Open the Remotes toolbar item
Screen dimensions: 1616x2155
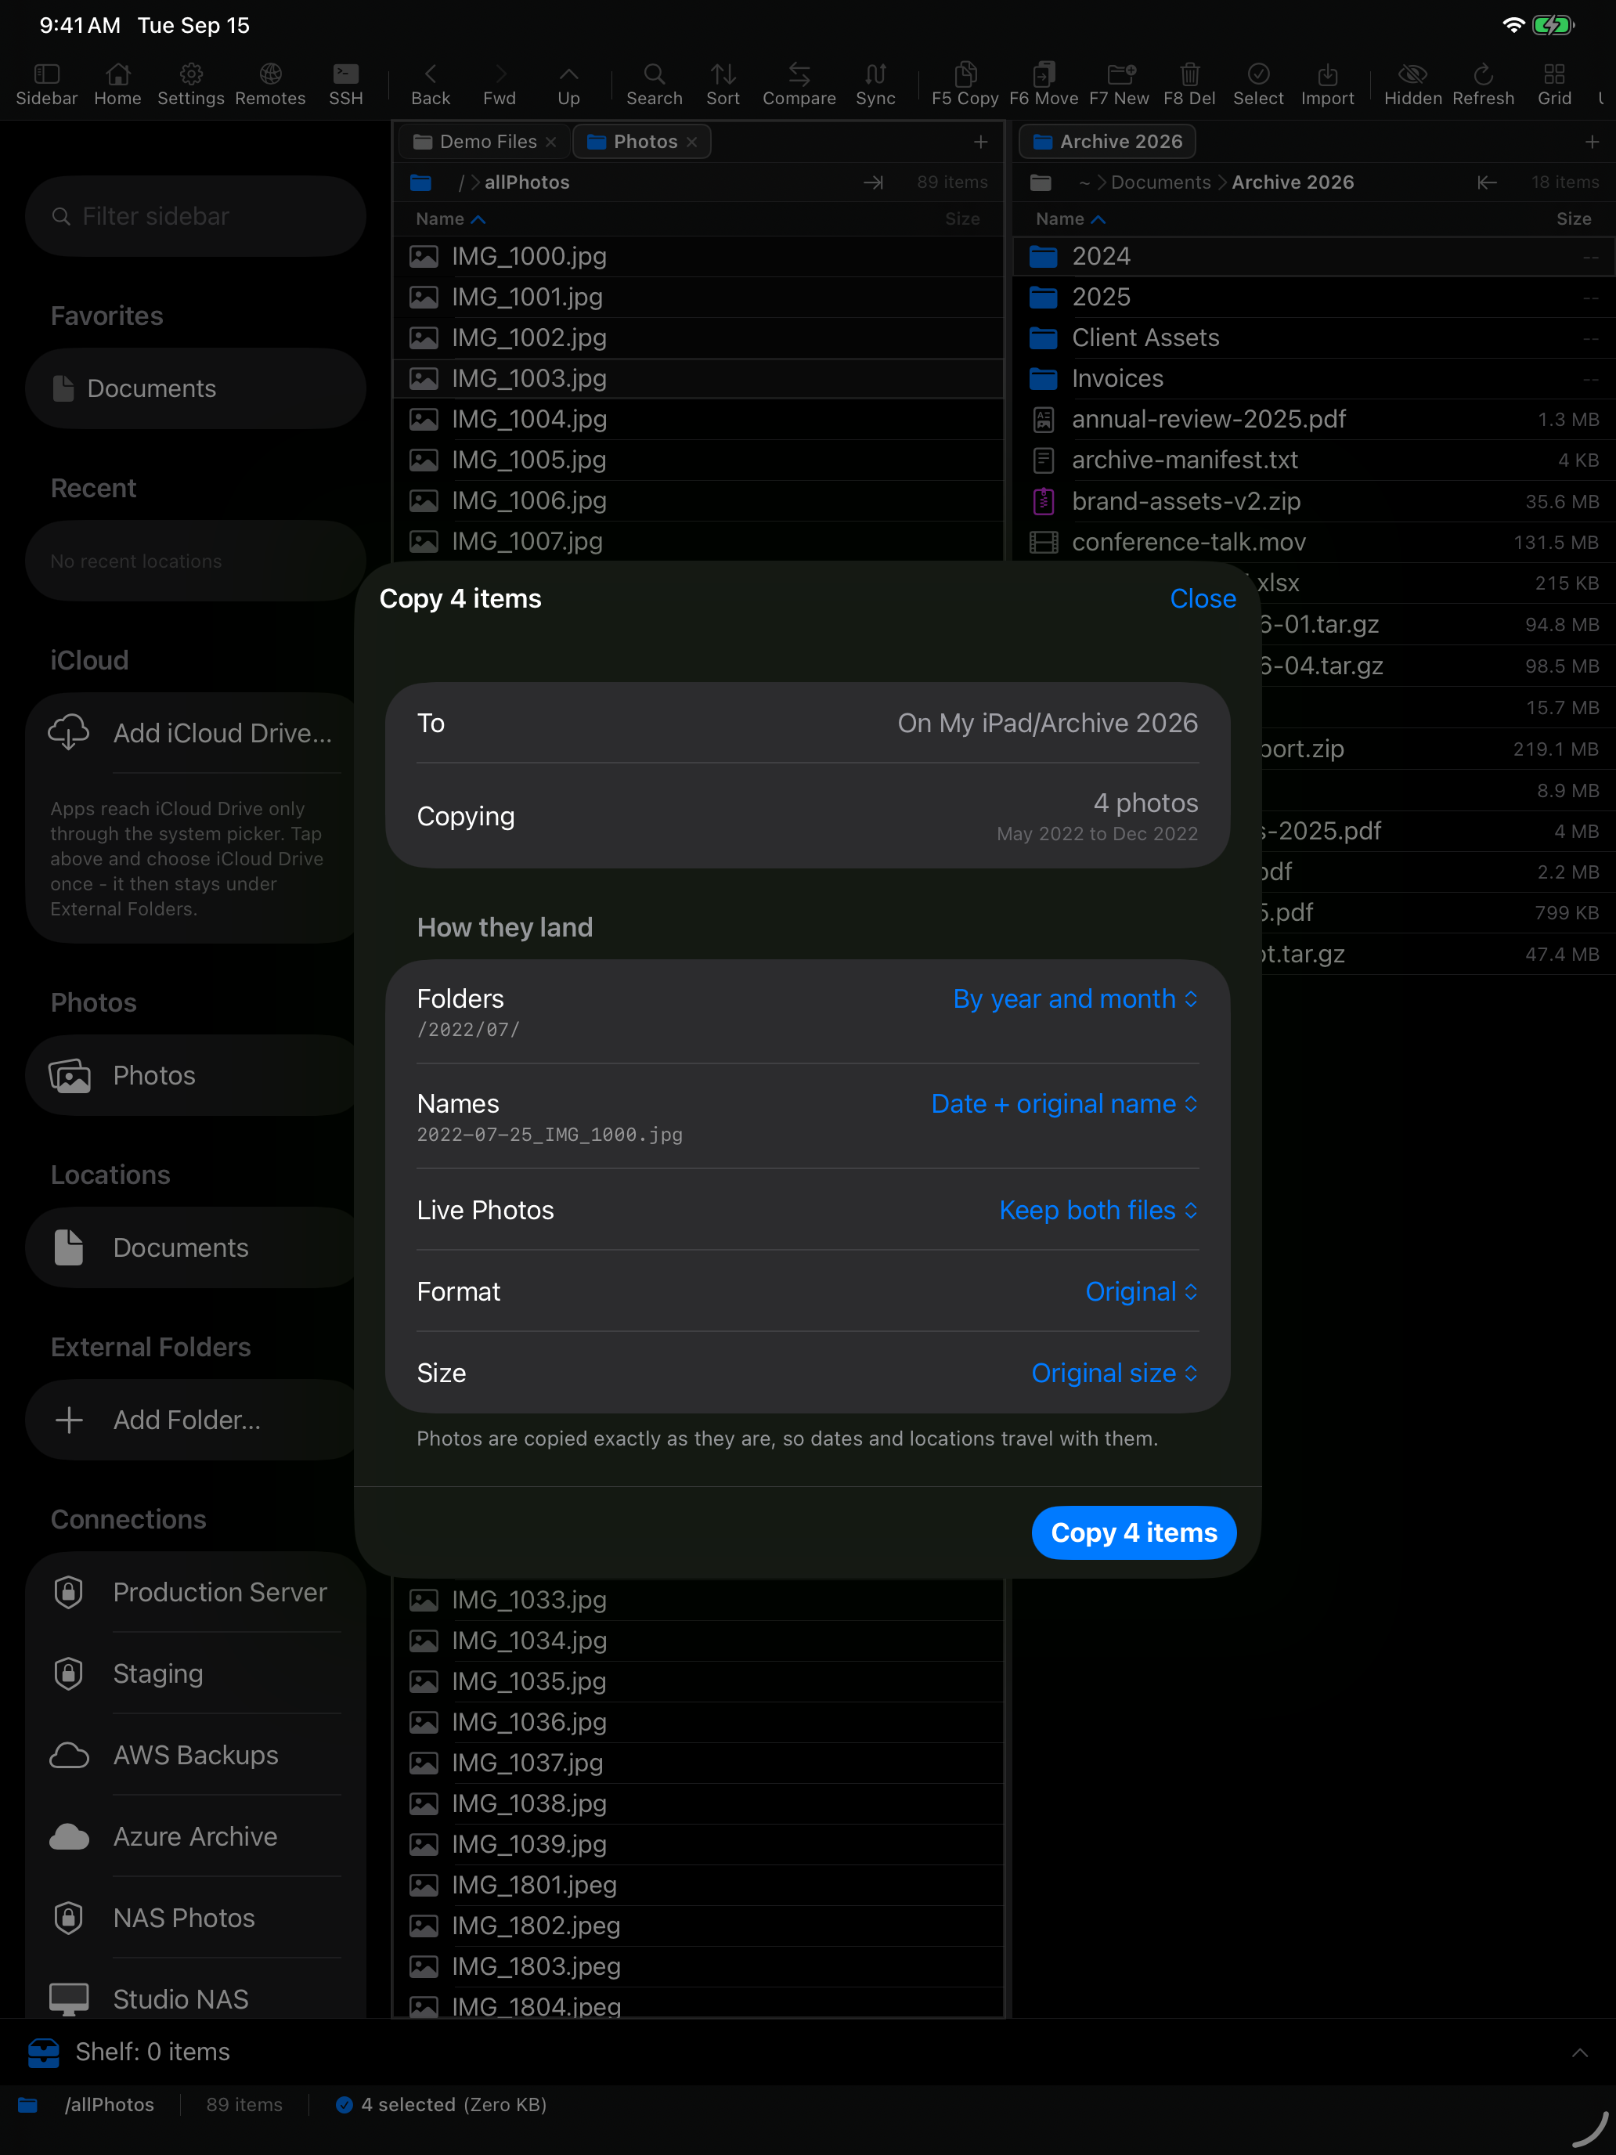point(270,85)
